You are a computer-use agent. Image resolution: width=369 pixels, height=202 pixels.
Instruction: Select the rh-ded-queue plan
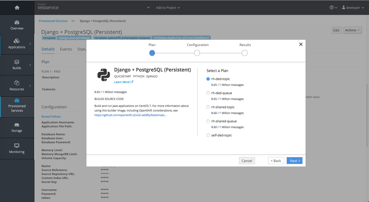click(x=208, y=93)
